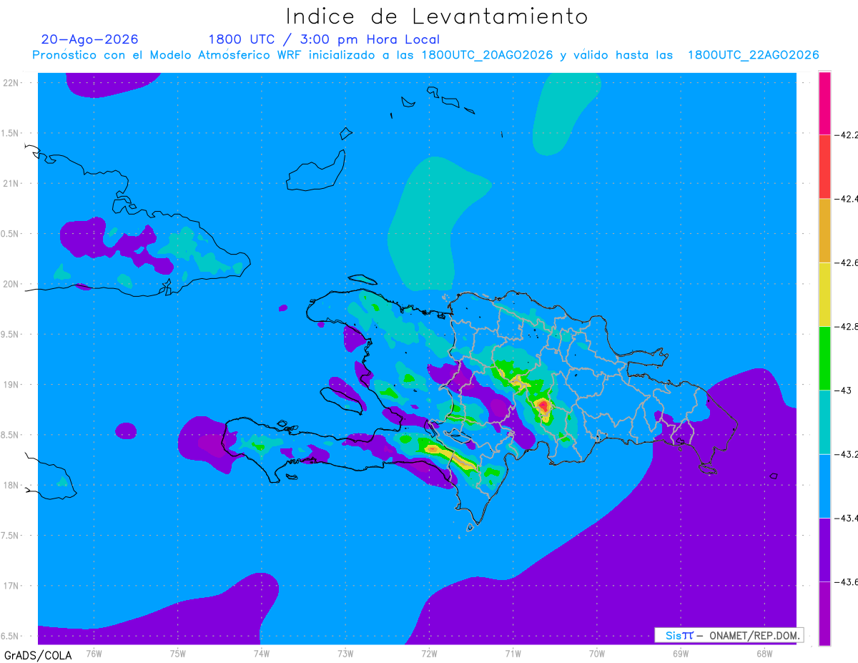Click the "0.5N" latitude label
858x663 pixels.
tap(10, 234)
